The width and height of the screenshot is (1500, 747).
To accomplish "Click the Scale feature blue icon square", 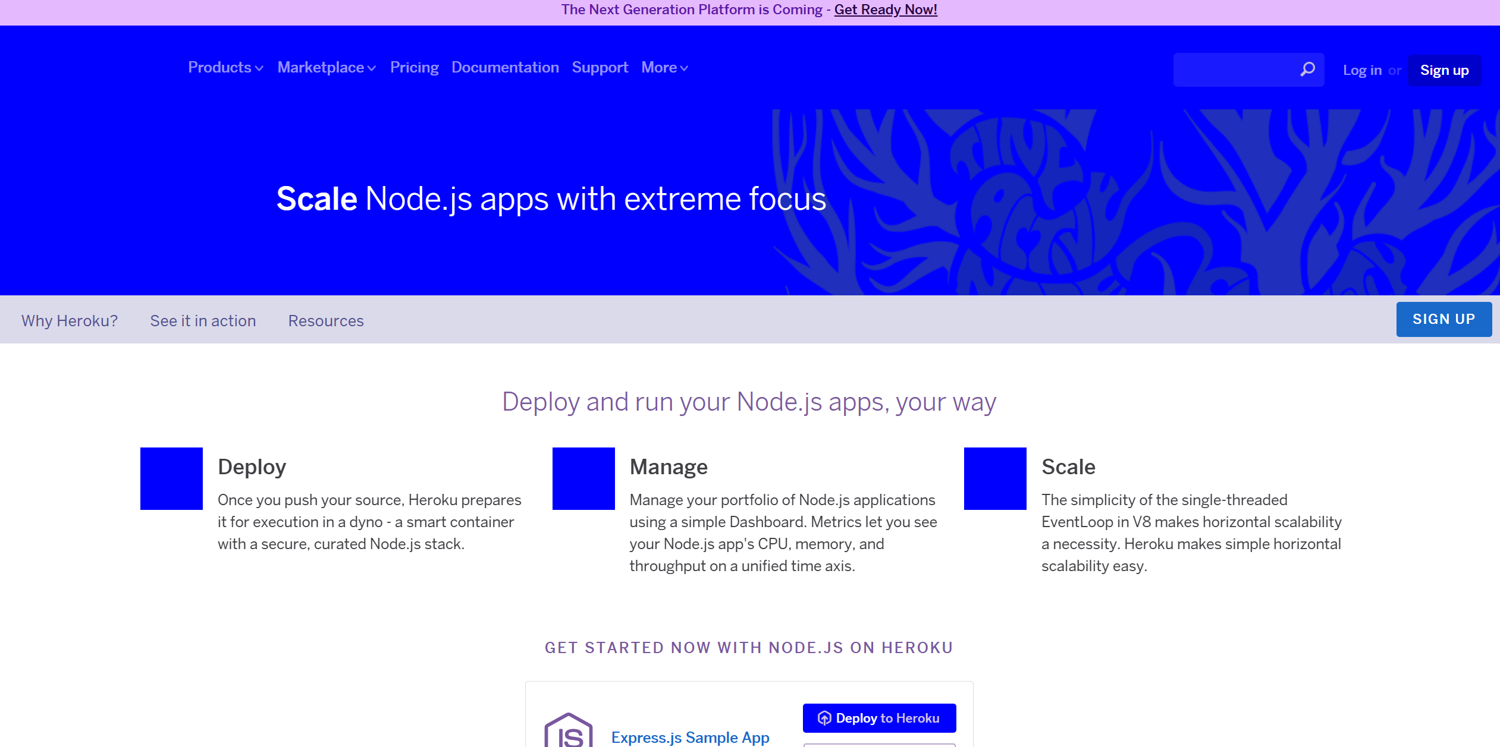I will coord(995,478).
